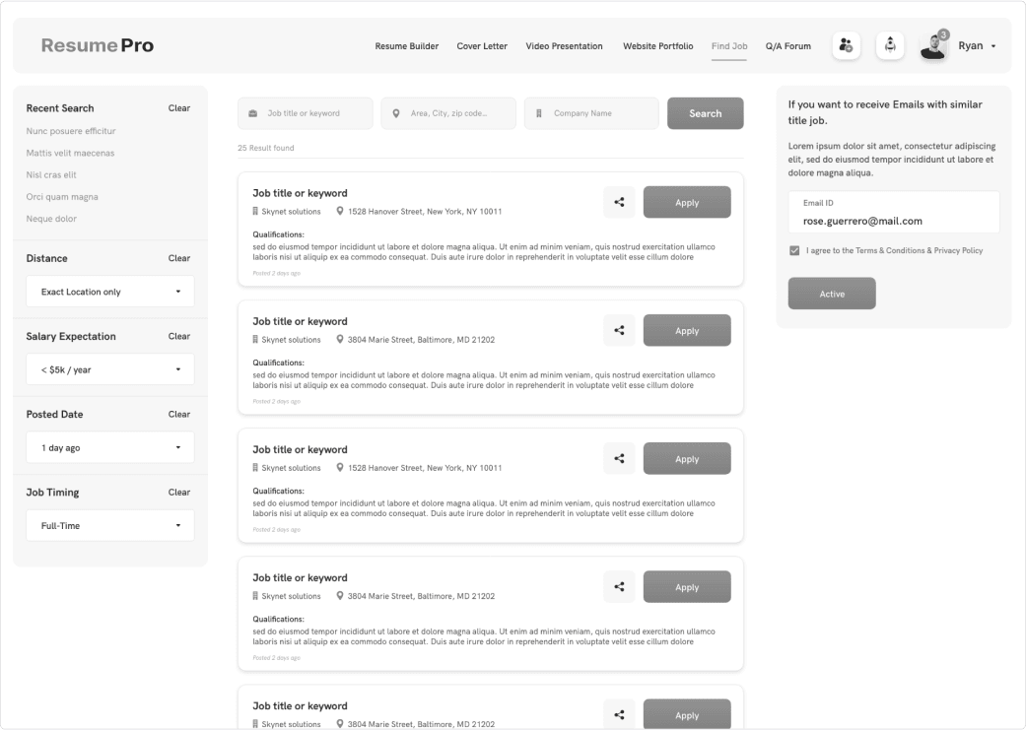Viewport: 1026px width, 730px height.
Task: Toggle the notification badge on the avatar
Action: point(944,33)
